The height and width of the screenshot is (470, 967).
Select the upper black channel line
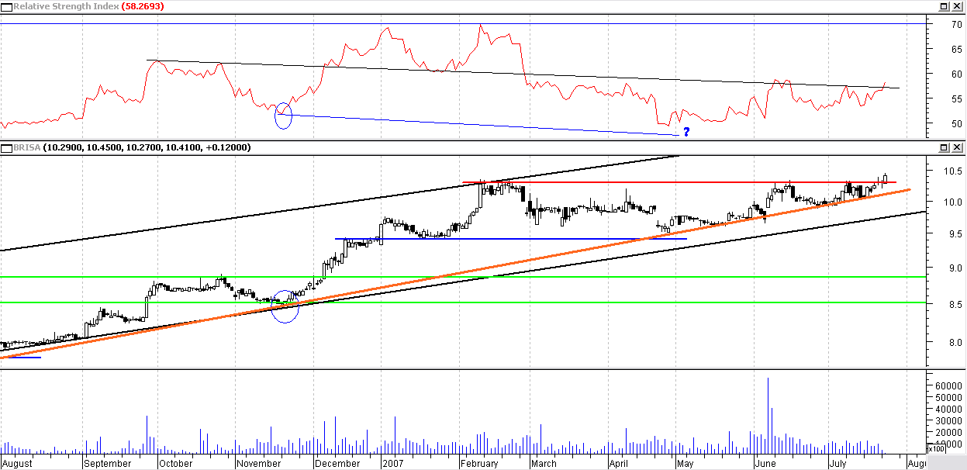339,203
